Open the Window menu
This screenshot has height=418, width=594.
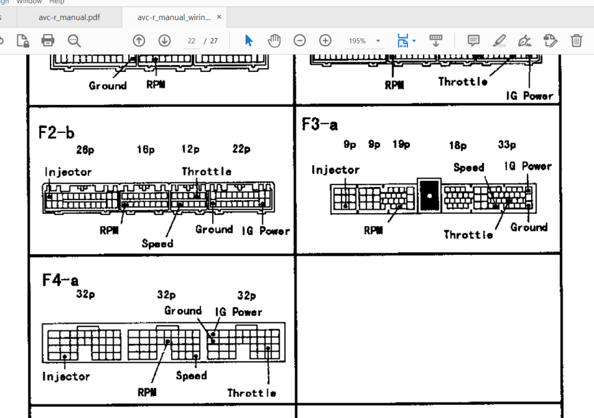(x=29, y=2)
